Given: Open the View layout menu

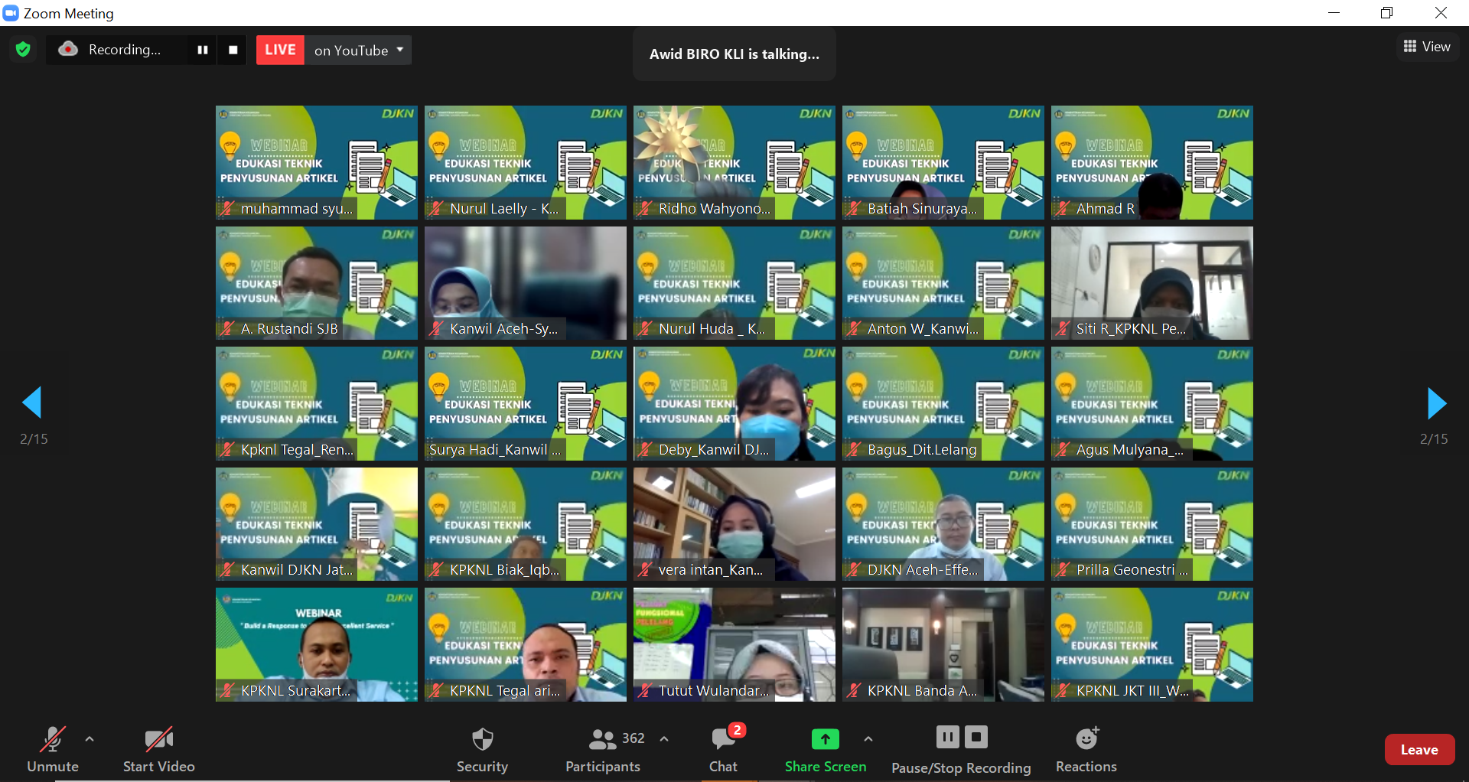Looking at the screenshot, I should click(1427, 47).
